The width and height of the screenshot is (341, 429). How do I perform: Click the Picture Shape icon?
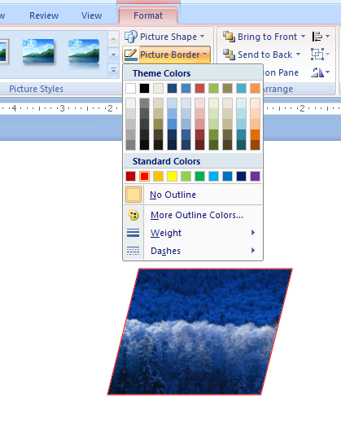(131, 37)
